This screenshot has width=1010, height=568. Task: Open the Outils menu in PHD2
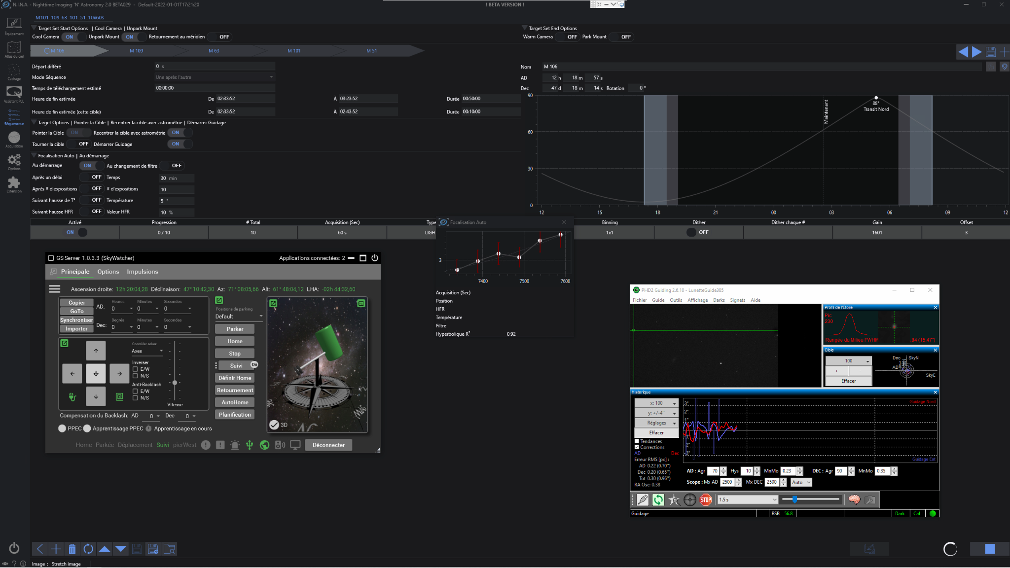676,300
